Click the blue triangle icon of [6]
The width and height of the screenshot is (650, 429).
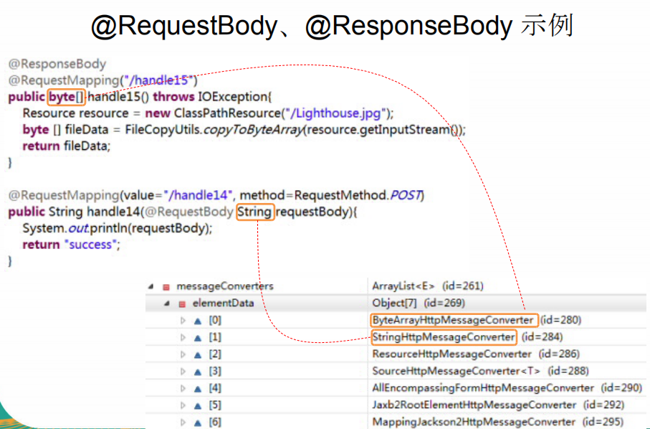click(x=198, y=423)
